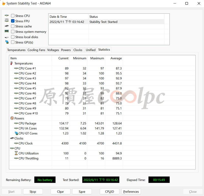Screen dimensions: 204x196
Task: Uncheck the Stress FPU checkbox
Action: [x=13, y=21]
